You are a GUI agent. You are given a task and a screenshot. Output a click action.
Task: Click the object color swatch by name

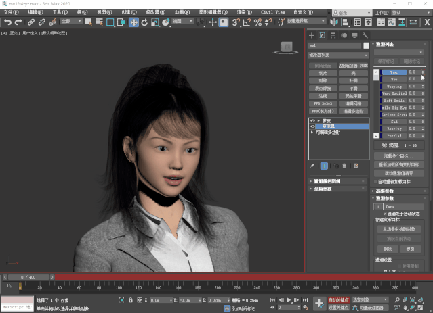[366, 46]
